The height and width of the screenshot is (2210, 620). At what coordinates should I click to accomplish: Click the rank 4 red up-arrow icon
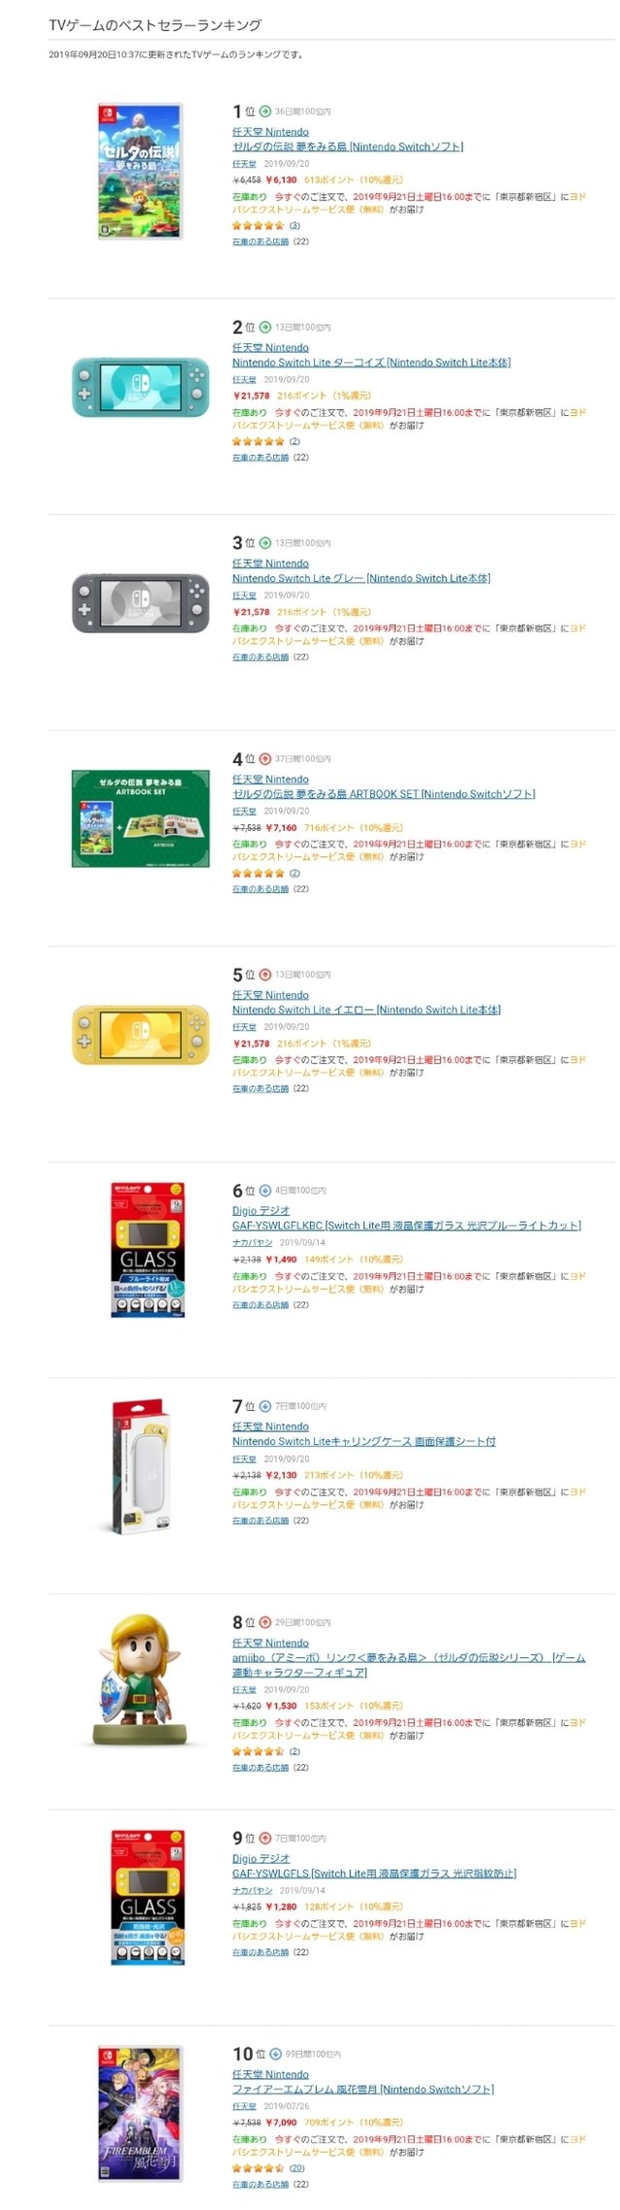pos(264,758)
